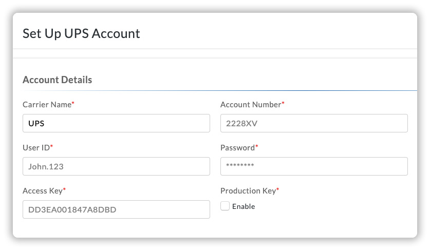Click the Enable checkbox label text
This screenshot has height=251, width=430.
244,206
